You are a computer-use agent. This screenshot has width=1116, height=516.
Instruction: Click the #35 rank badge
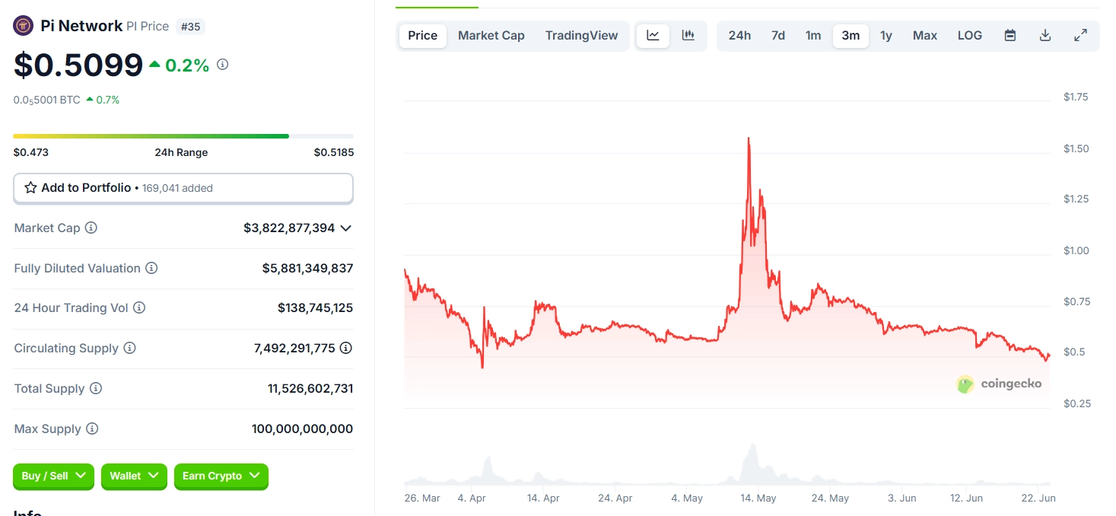click(x=190, y=27)
